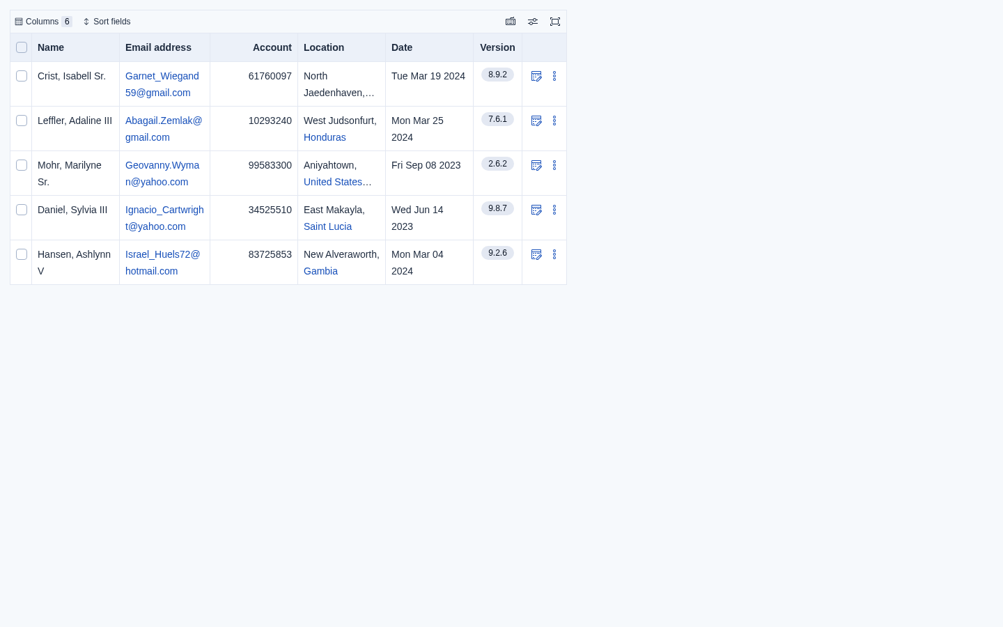Image resolution: width=1003 pixels, height=627 pixels.
Task: Open Abagail.Zemlak@gmail.com email link
Action: pyautogui.click(x=164, y=129)
